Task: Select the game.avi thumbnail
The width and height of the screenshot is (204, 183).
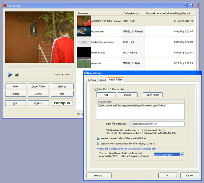Action: pos(84,63)
